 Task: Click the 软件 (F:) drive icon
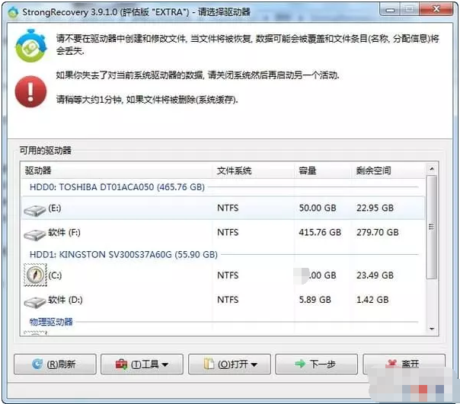click(34, 233)
